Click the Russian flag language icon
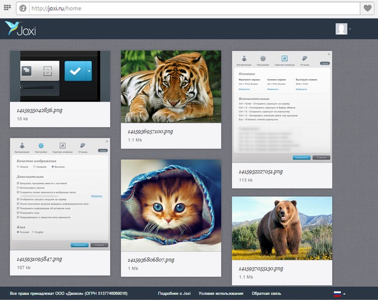This screenshot has width=378, height=300. click(x=337, y=294)
